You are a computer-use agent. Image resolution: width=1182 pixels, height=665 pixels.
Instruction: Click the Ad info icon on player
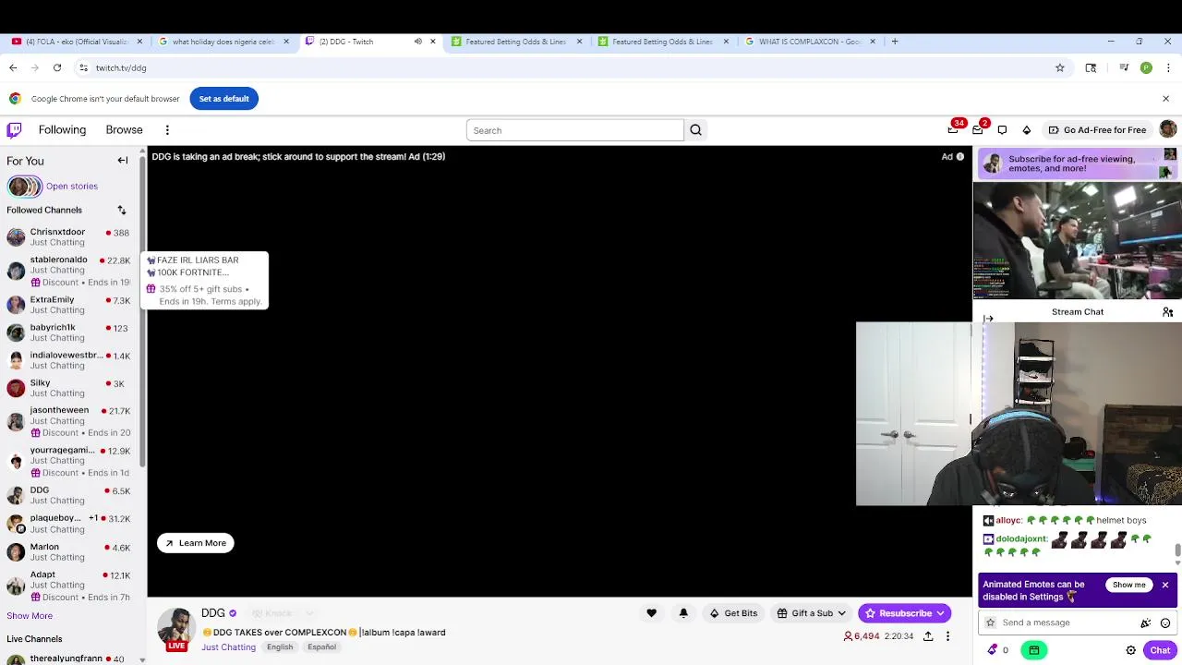pos(959,157)
